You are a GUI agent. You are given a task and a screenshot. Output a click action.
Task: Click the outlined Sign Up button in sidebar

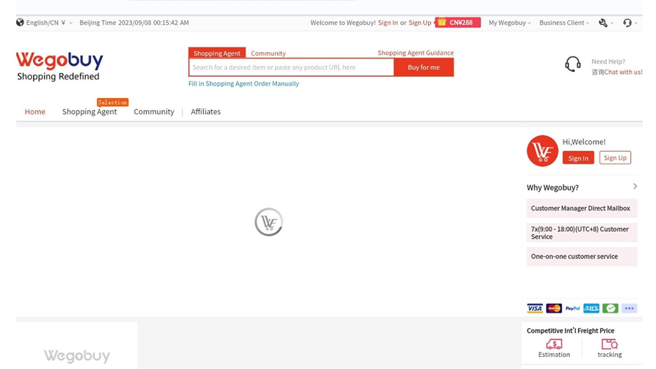tap(615, 158)
